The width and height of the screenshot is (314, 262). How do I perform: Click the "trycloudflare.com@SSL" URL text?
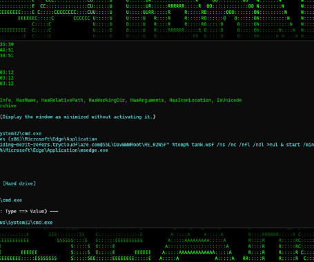point(82,145)
